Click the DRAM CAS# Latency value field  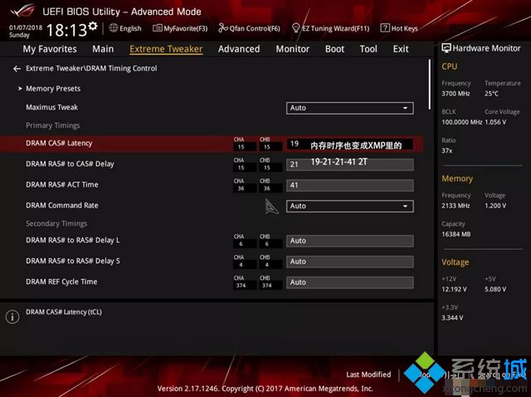[350, 144]
